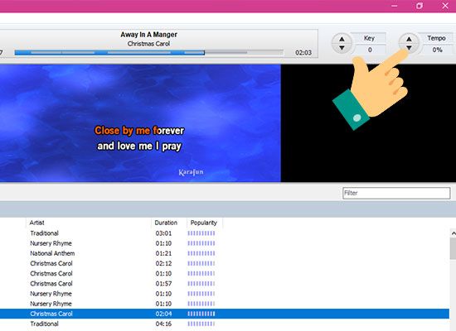This screenshot has width=456, height=331.
Task: Increase tempo with the up arrow
Action: (409, 39)
